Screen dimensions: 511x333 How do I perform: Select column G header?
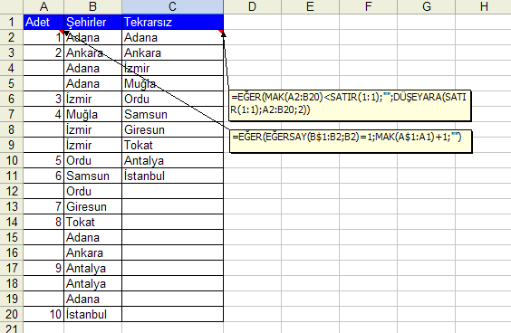426,6
